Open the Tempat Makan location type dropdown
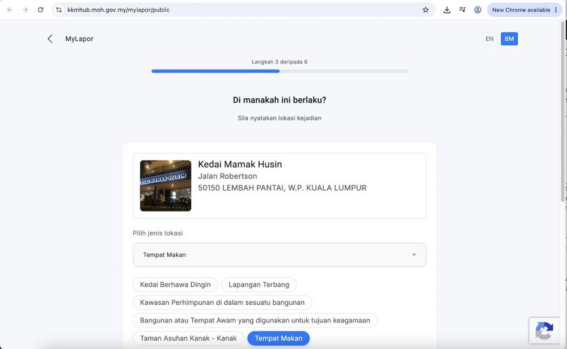 coord(280,255)
